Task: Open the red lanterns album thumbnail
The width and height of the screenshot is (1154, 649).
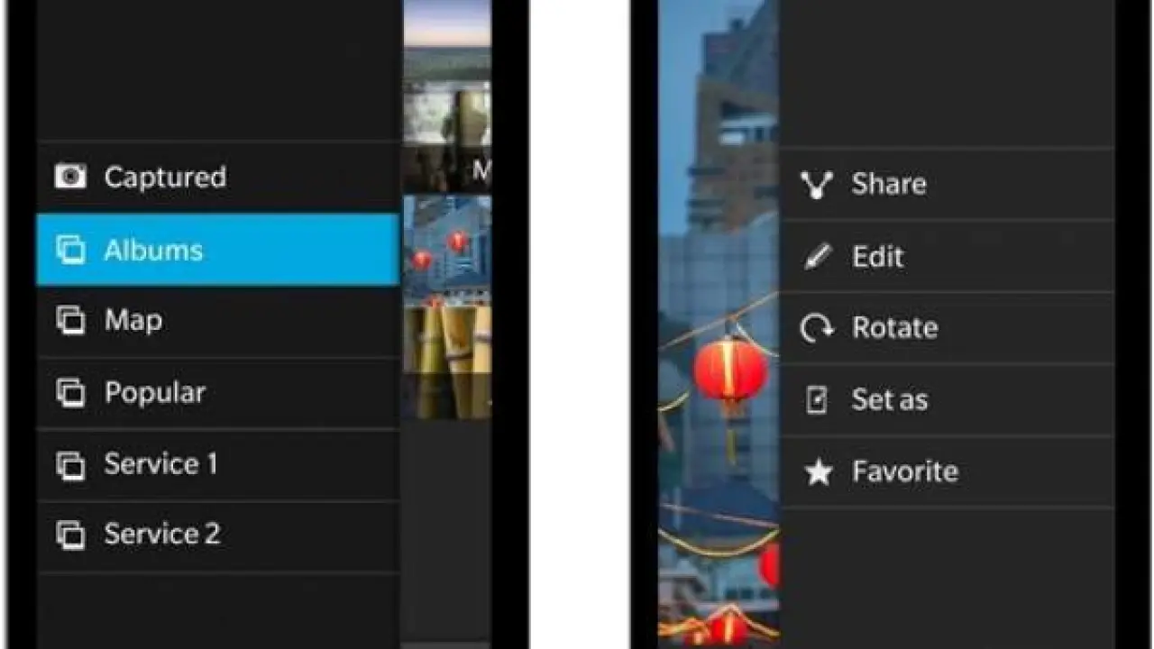Action: pyautogui.click(x=447, y=248)
